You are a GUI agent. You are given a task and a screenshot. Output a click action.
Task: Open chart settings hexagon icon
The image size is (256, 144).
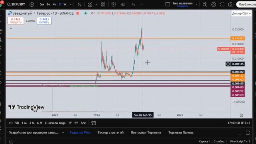pyautogui.click(x=214, y=4)
